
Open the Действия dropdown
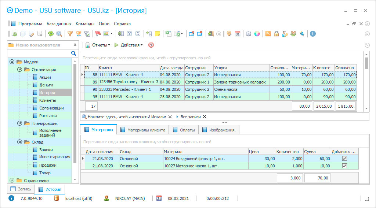click(129, 45)
